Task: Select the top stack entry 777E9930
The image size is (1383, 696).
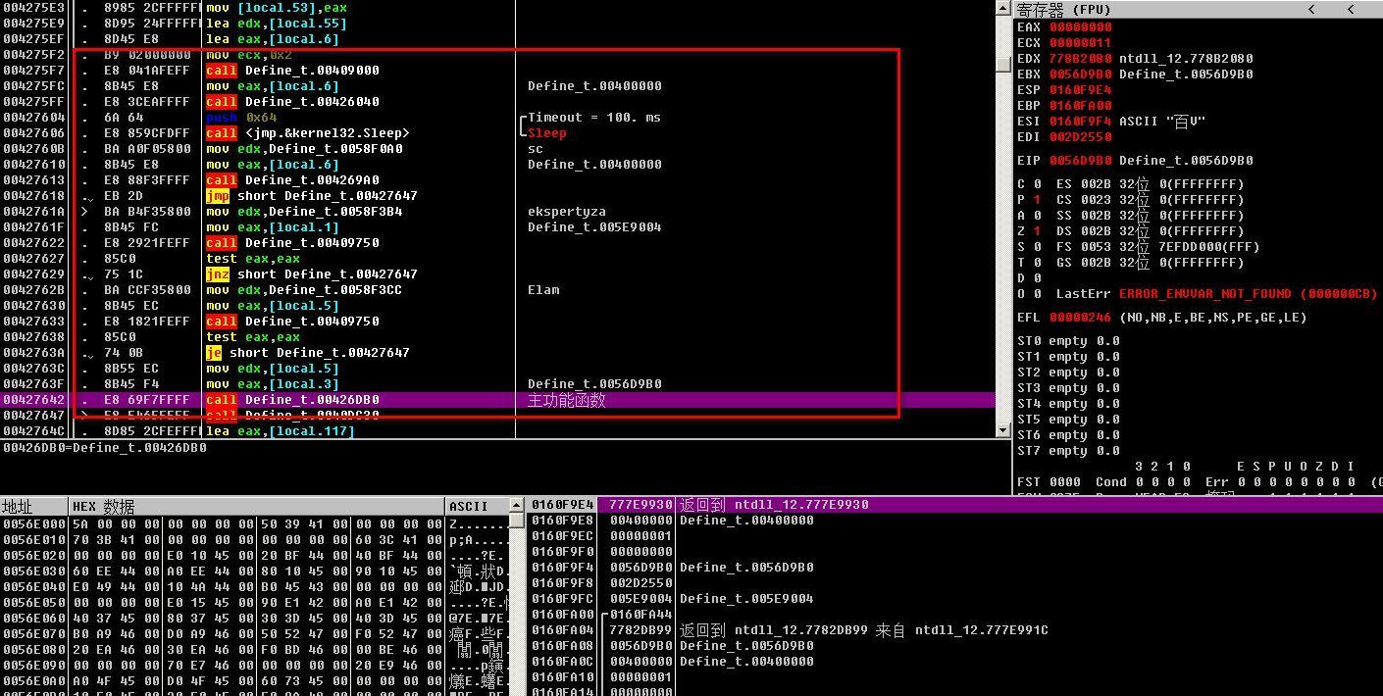Action: point(635,505)
